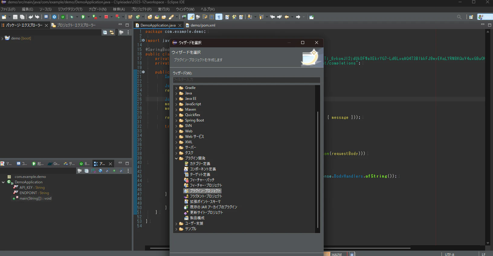Viewport: 493px width, 256px height.
Task: Toggle alphabetical Sort in Outline toolbar
Action: [93, 171]
